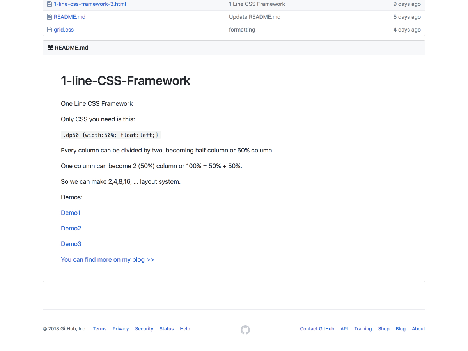The height and width of the screenshot is (351, 468).
Task: Open the Contact GitHub footer link
Action: click(x=317, y=329)
